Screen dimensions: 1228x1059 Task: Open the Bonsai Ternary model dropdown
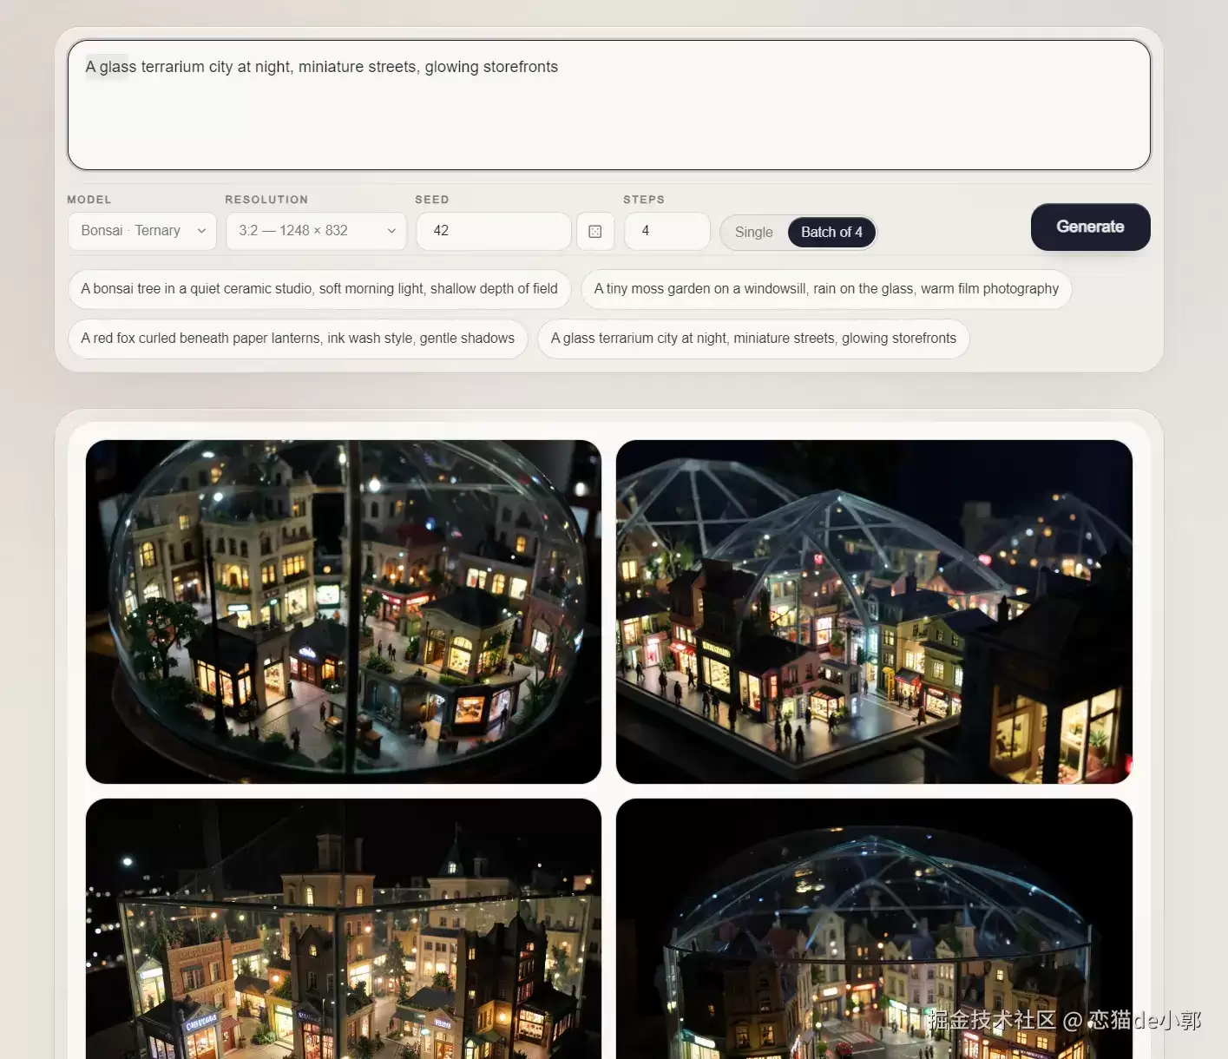[142, 231]
